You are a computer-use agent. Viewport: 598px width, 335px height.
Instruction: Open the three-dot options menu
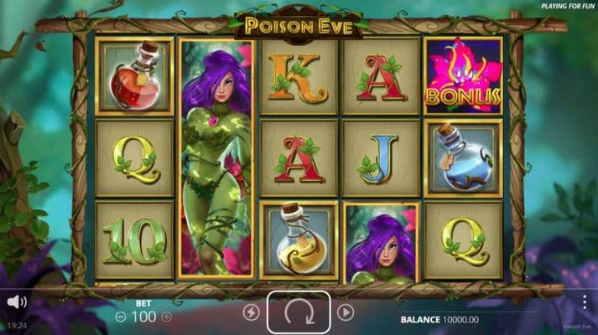click(x=585, y=301)
